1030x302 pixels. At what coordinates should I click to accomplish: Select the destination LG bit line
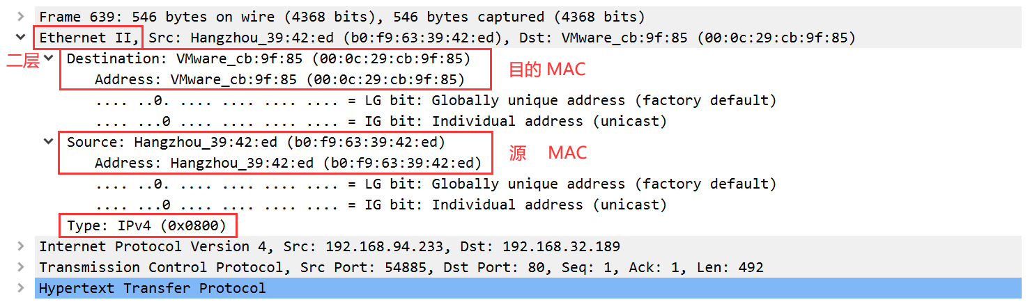436,100
